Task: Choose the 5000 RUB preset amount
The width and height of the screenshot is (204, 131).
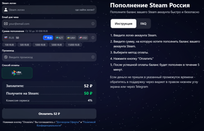Action: [57, 45]
